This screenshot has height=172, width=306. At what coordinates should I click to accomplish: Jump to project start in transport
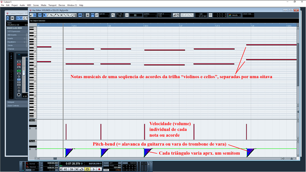point(61,169)
